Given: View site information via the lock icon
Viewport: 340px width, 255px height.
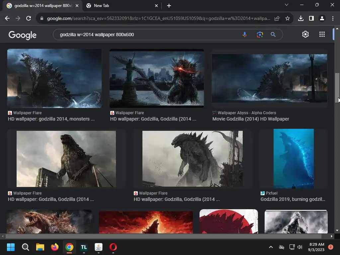Looking at the screenshot, I should [x=42, y=19].
